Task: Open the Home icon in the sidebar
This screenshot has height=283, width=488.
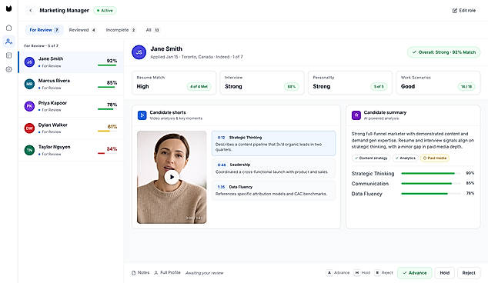Action: (x=8, y=28)
